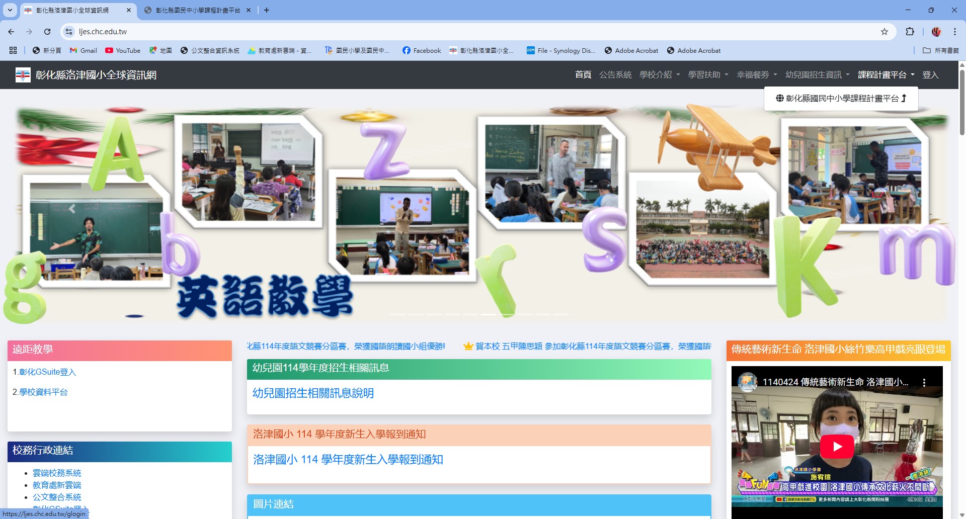Open the browser extensions puzzle icon
This screenshot has height=519, width=966.
click(910, 32)
